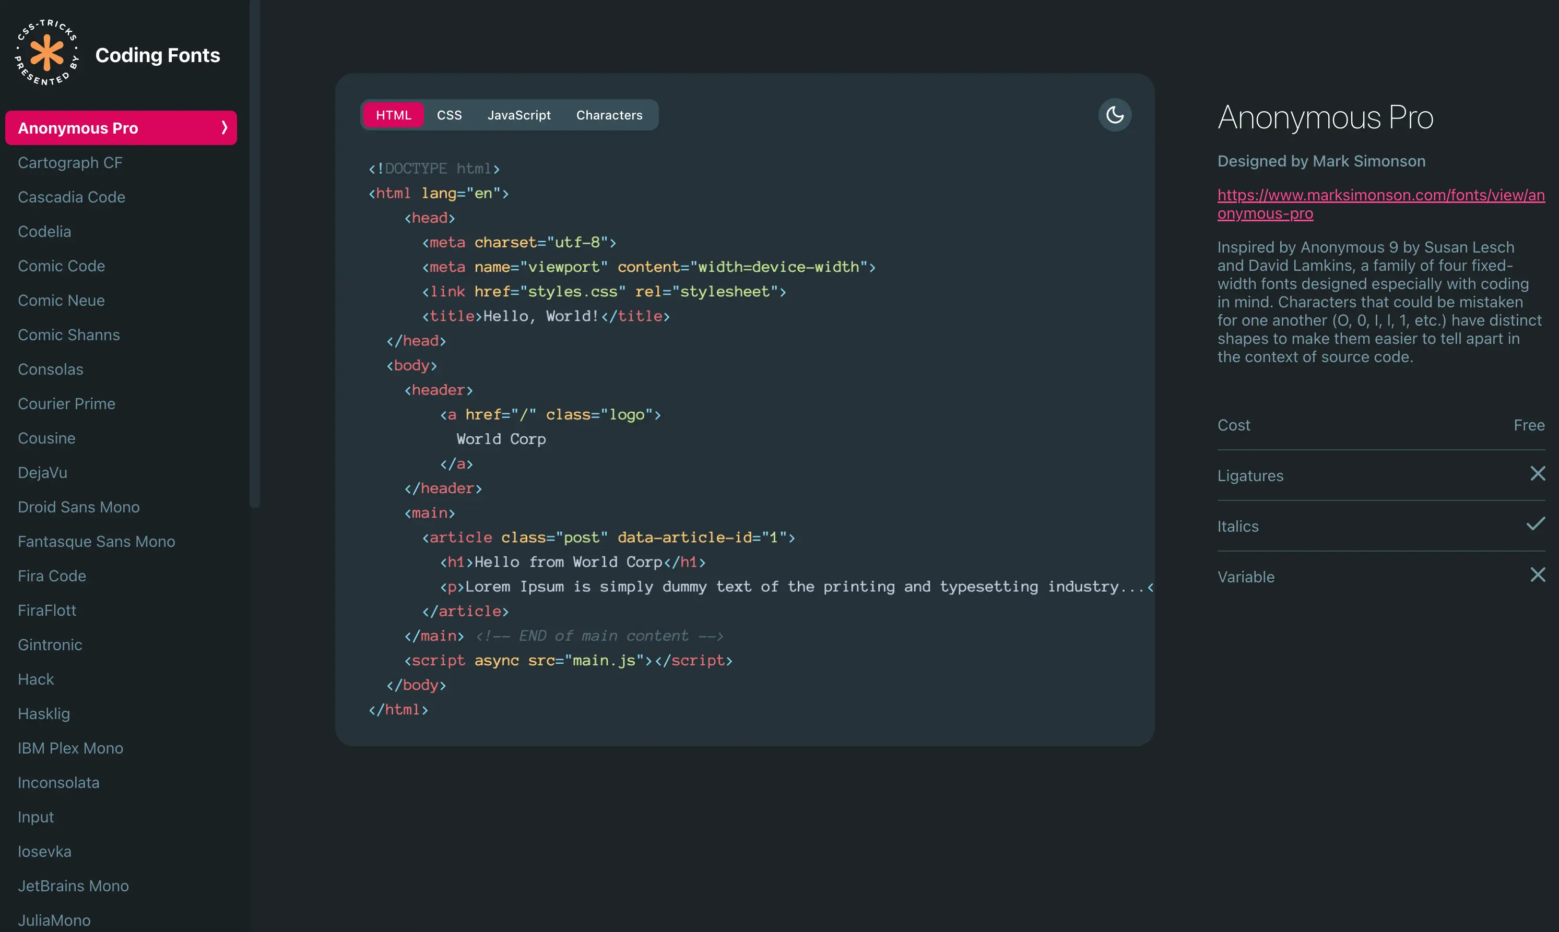The width and height of the screenshot is (1559, 932).
Task: Click chevron arrow on Anonymous Pro item
Action: point(225,128)
